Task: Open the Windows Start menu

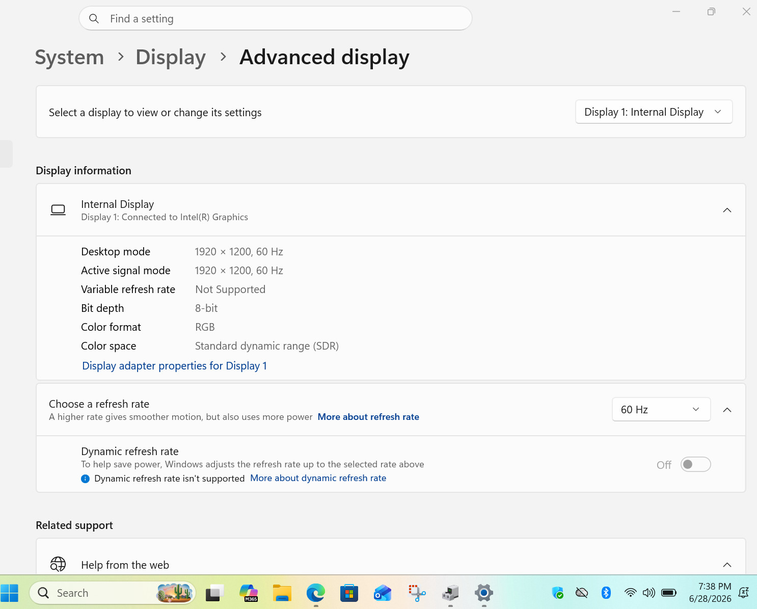Action: pyautogui.click(x=10, y=593)
